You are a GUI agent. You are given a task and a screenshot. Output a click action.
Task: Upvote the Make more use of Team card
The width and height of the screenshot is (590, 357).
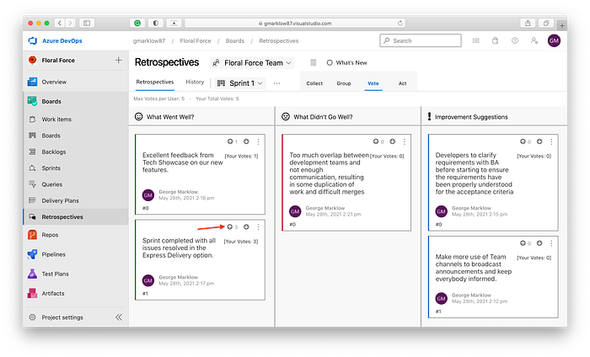(x=523, y=243)
